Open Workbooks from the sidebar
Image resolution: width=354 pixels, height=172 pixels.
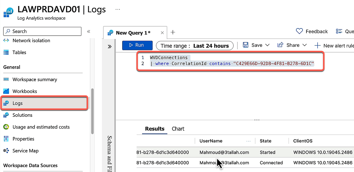tap(25, 91)
